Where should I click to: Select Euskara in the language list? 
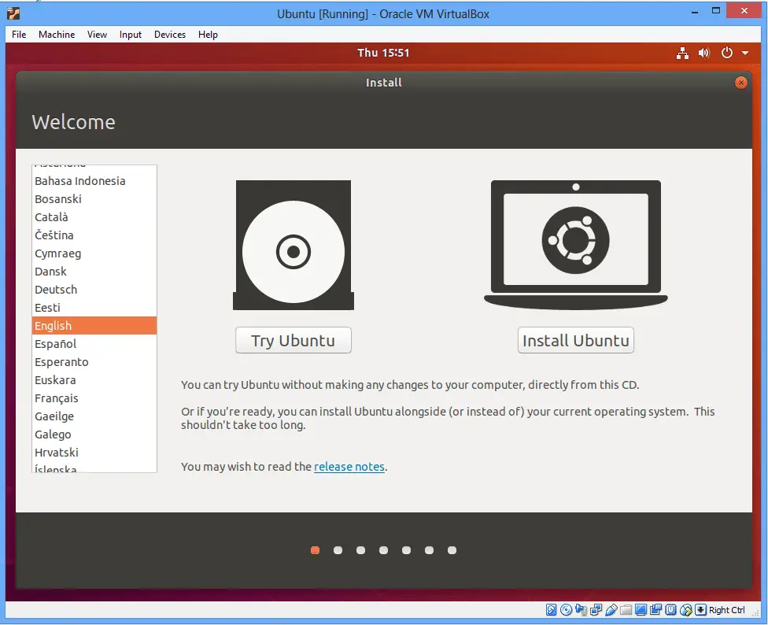tap(94, 380)
